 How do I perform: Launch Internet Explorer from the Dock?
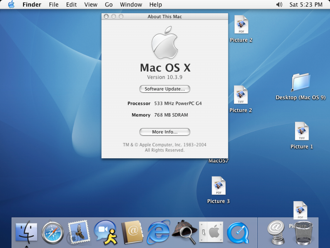(x=158, y=232)
